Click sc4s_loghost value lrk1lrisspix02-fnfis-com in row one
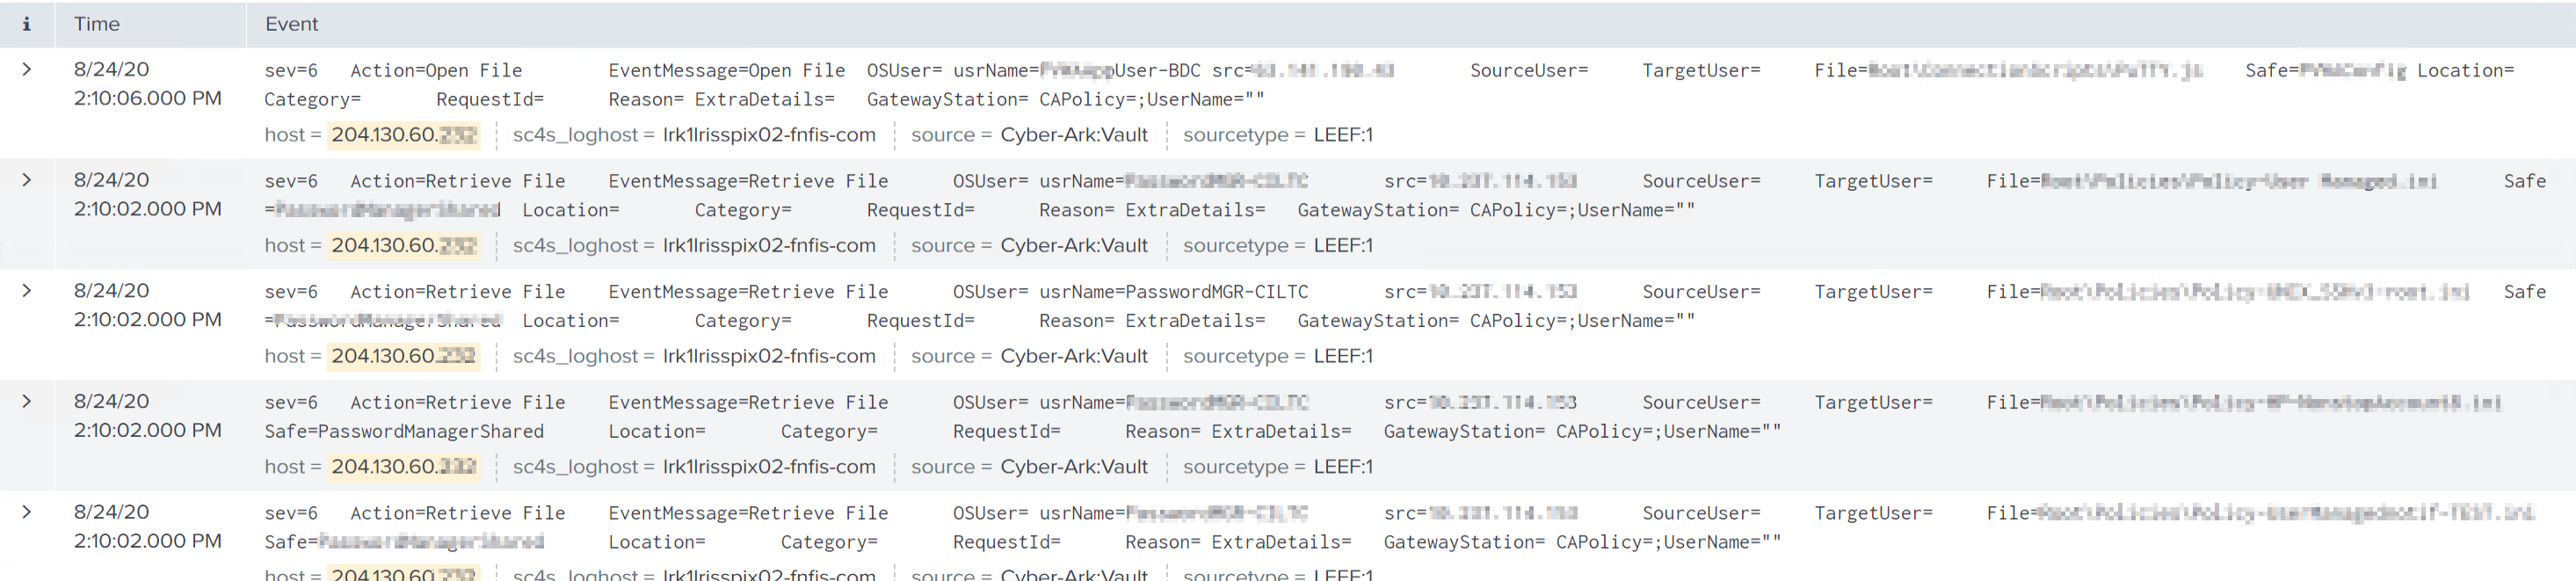Image resolution: width=2576 pixels, height=581 pixels. pyautogui.click(x=768, y=134)
